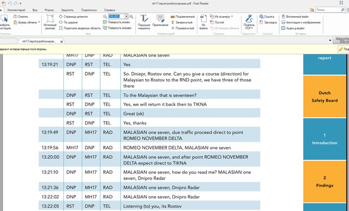Create a Пустой blank PDF
The width and height of the screenshot is (349, 211).
pyautogui.click(x=217, y=22)
